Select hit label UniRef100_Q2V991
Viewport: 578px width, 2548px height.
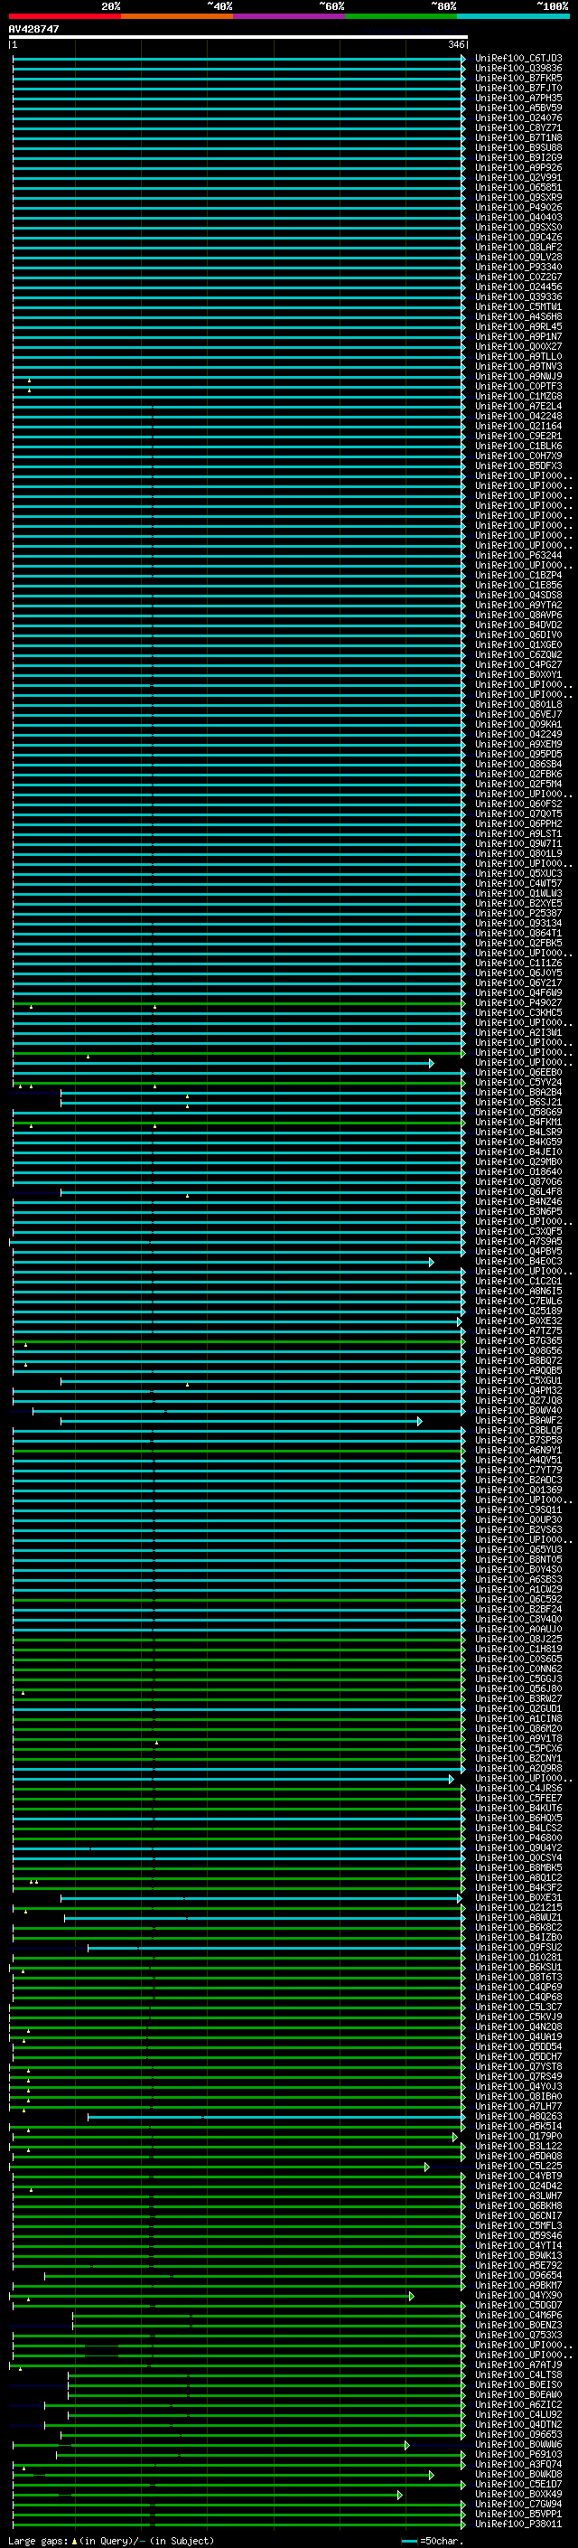[x=518, y=178]
